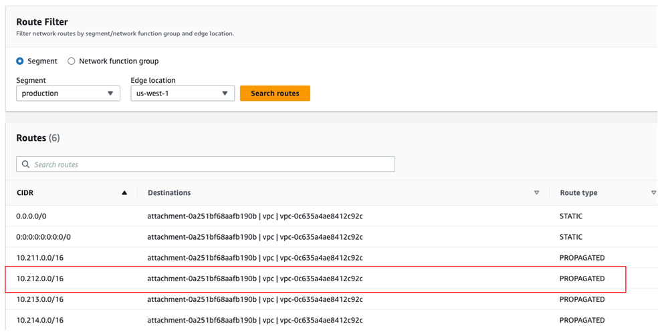
Task: Select the 10.214.0.0/16 route row
Action: pos(40,321)
